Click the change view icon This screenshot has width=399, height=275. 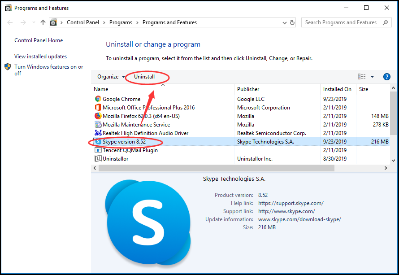[362, 77]
